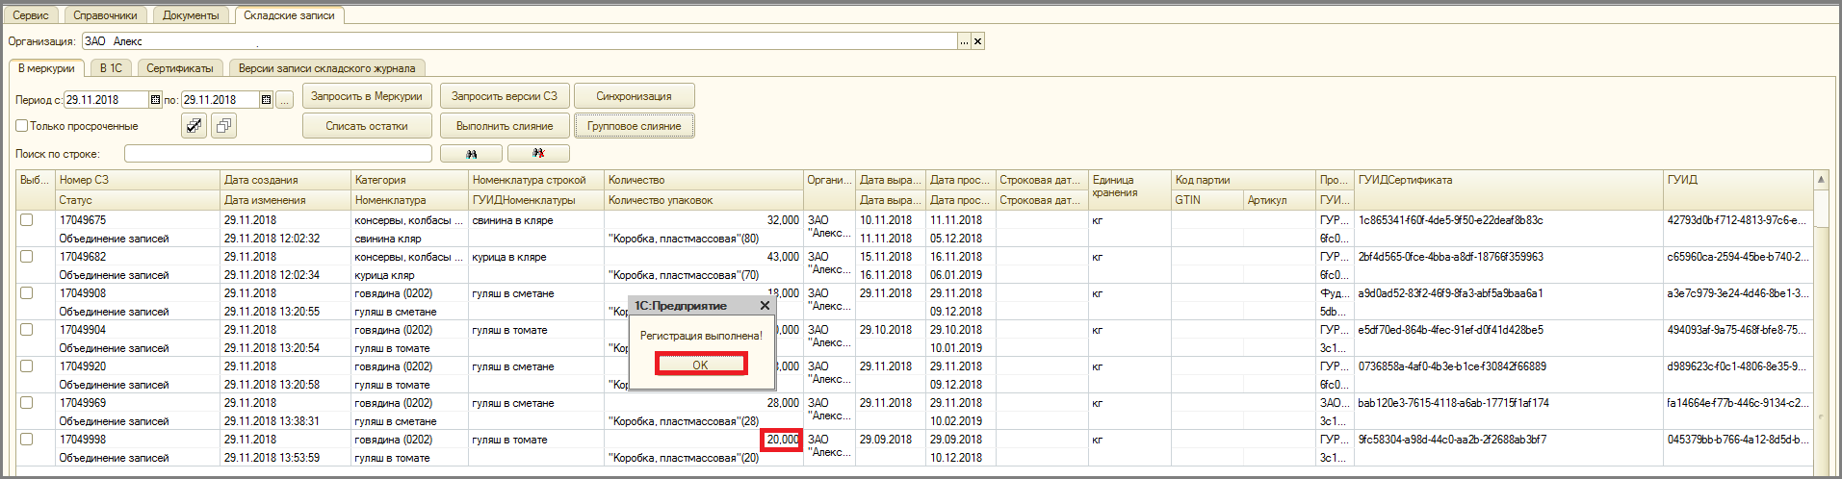Viewport: 1842px width, 479px height.
Task: Click Списать остатки button
Action: coord(367,126)
